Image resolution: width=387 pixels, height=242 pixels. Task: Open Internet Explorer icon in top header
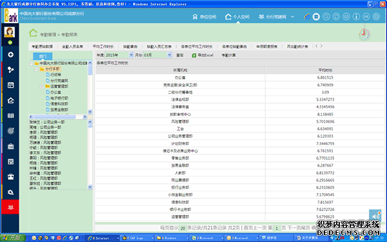(x=307, y=17)
